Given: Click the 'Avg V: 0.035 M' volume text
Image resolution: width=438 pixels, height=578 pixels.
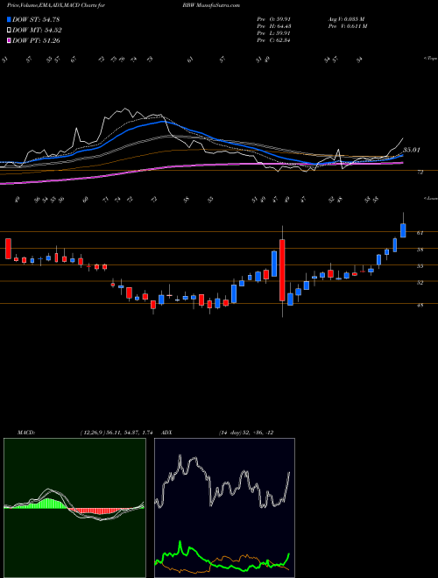Looking at the screenshot, I should pyautogui.click(x=348, y=19).
